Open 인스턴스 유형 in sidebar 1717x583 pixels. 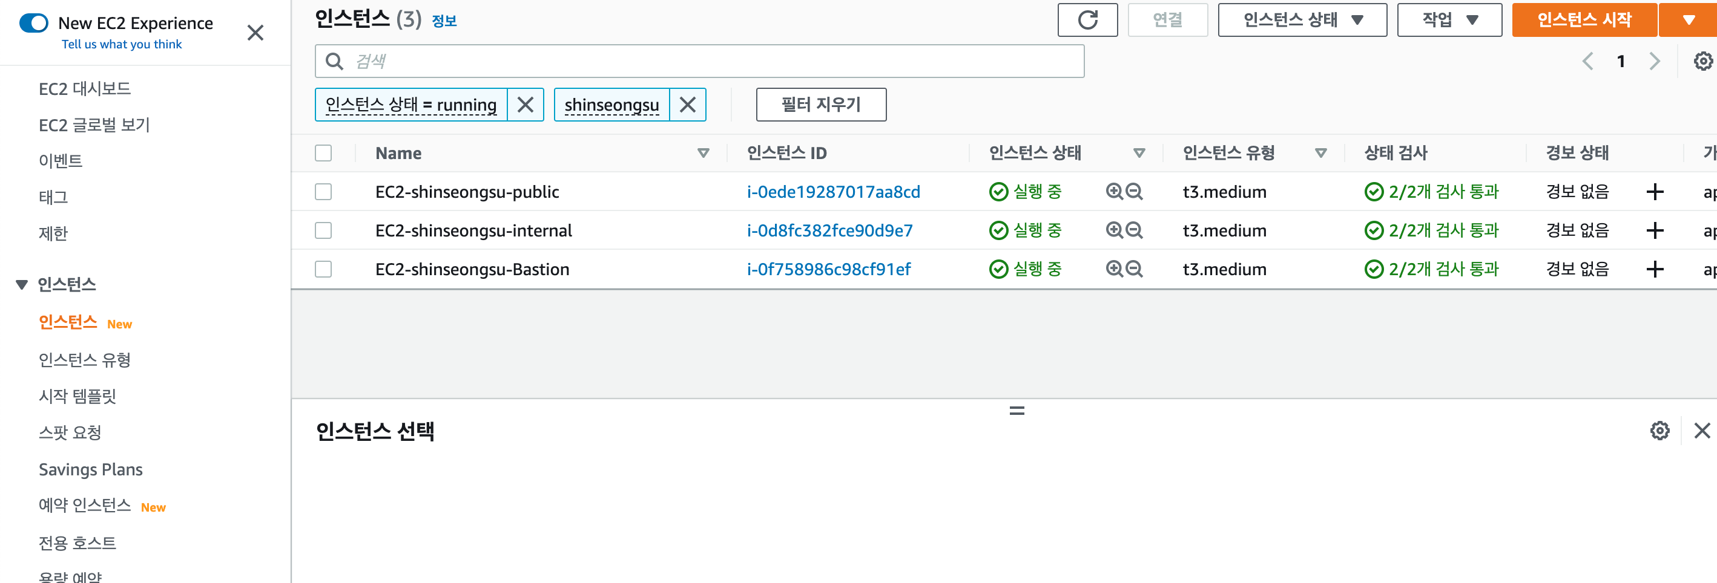pos(85,360)
